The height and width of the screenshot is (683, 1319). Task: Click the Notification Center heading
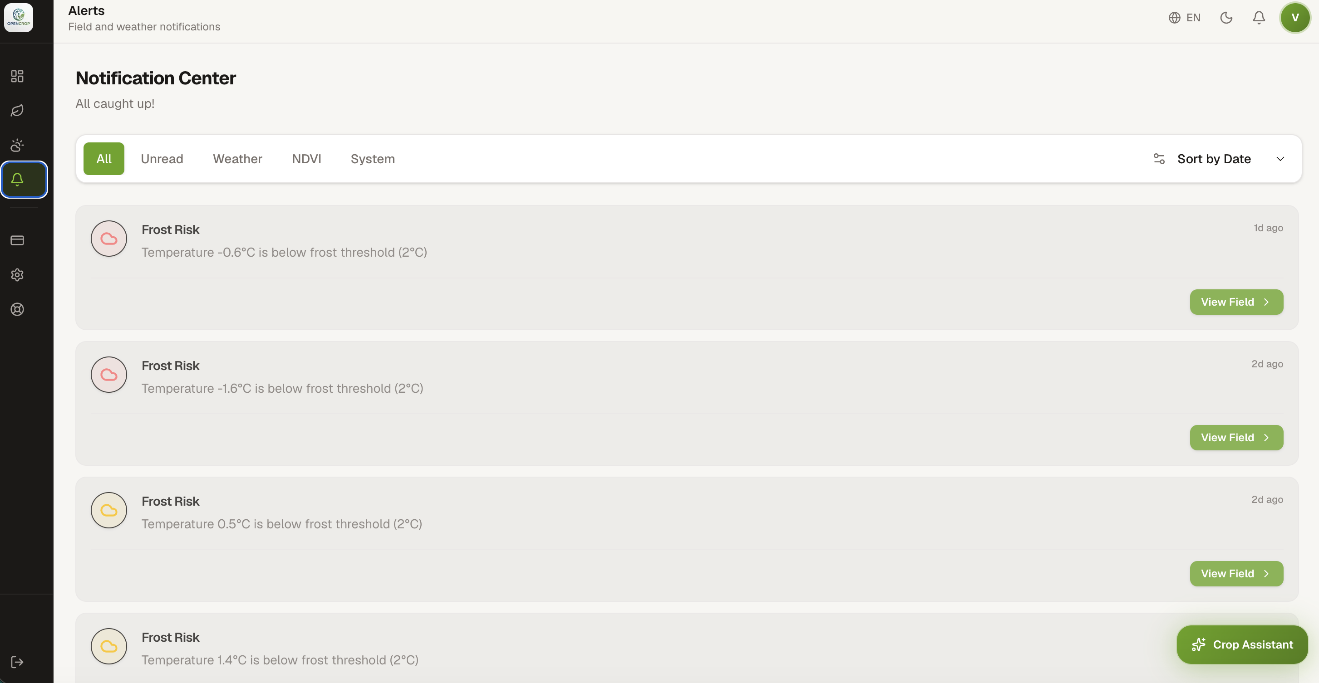(156, 78)
